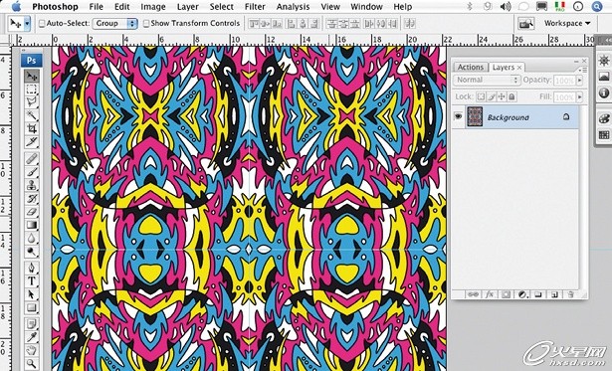Select the Eraser tool
The width and height of the screenshot is (612, 371).
pos(32,212)
